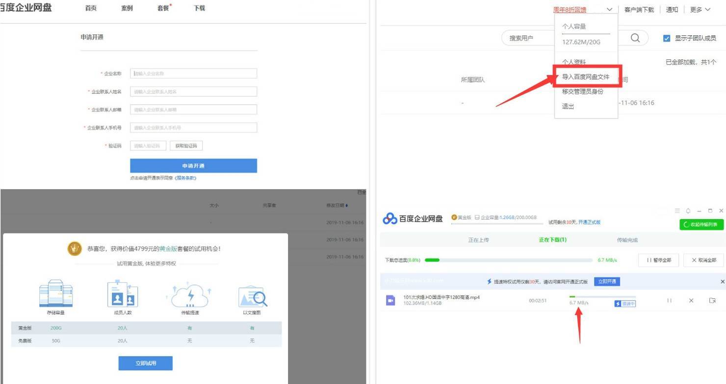The height and width of the screenshot is (384, 726).
Task: Click the 所属团队 column header
Action: 472,79
